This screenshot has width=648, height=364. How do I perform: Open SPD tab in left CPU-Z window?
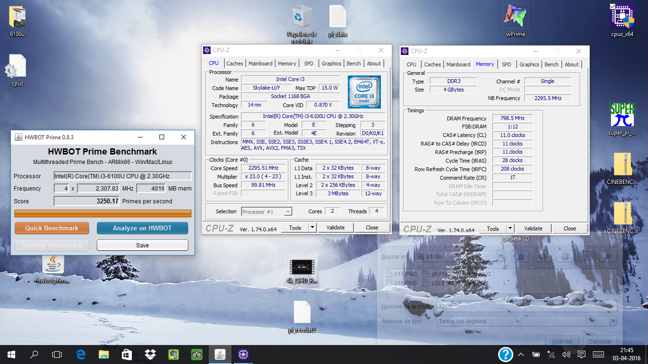(309, 64)
